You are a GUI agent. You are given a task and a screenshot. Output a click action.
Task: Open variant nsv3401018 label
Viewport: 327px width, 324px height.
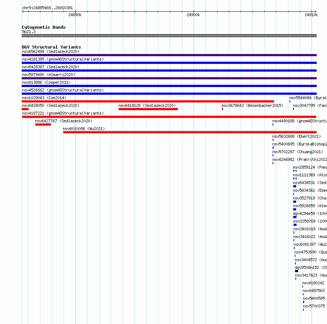click(310, 229)
